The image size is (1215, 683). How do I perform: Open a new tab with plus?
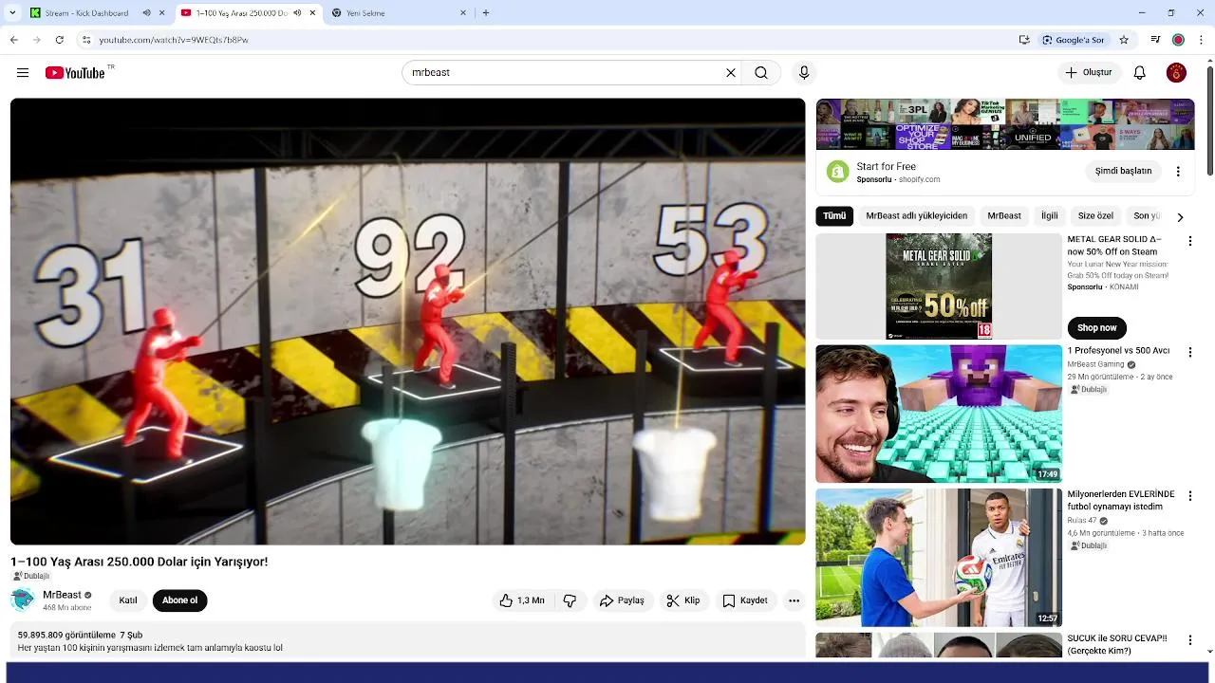[486, 13]
